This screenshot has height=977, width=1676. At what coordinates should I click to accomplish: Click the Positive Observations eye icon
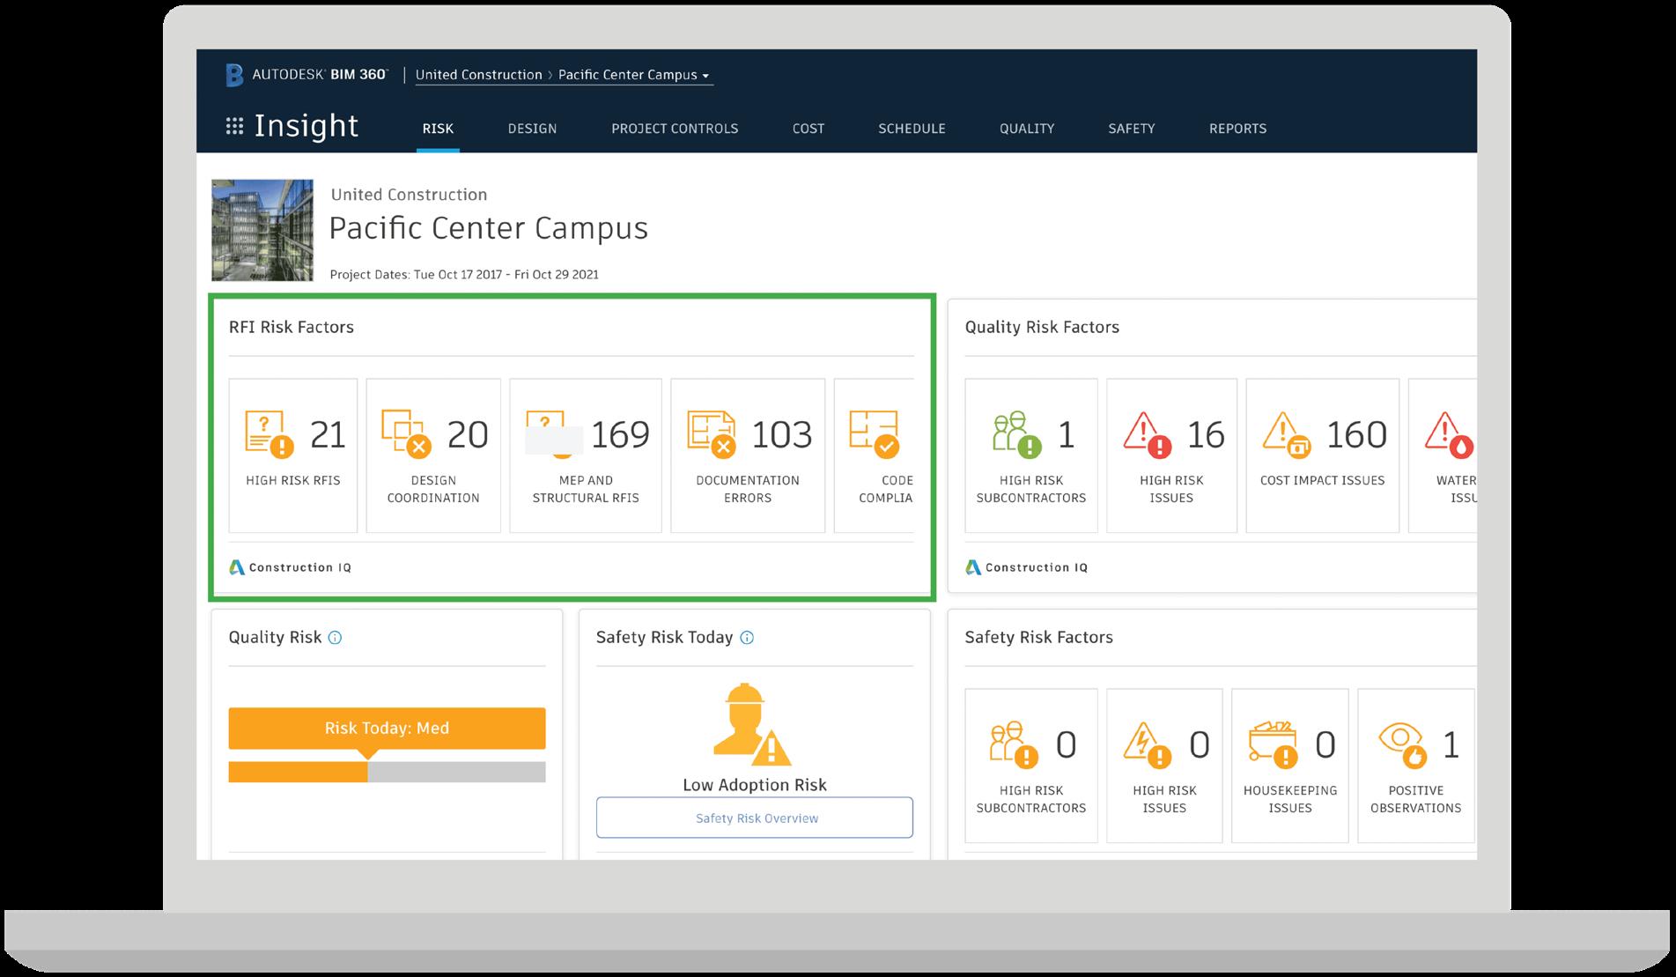(x=1402, y=744)
